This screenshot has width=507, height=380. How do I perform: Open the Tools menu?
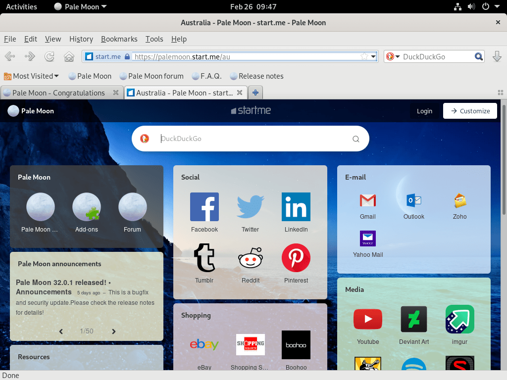point(154,39)
